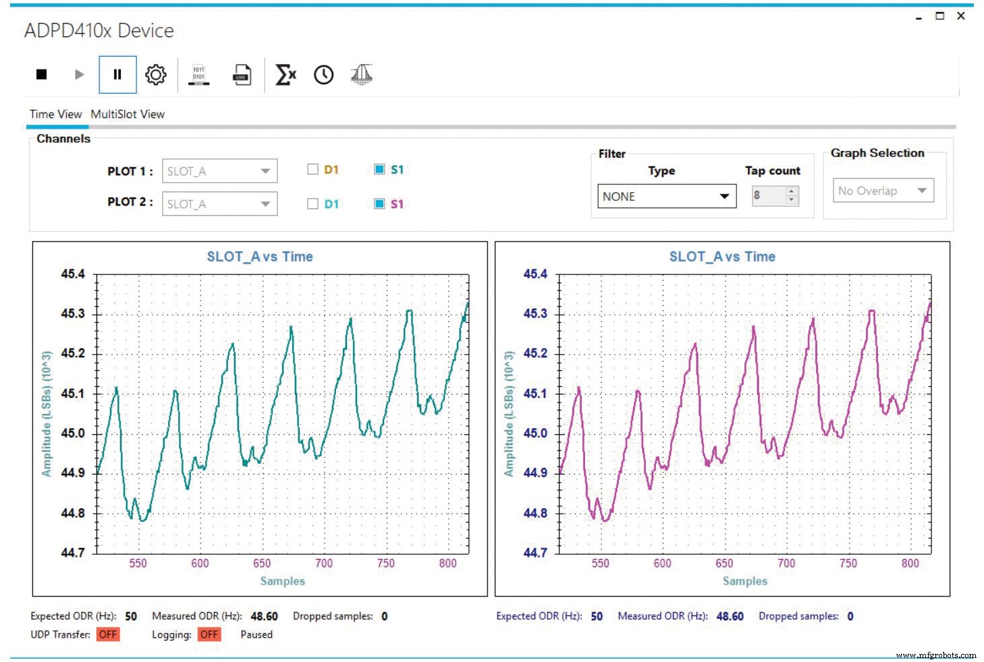Screen dimensions: 984x662
Task: Toggle UDP Transfer OFF indicator
Action: tap(108, 634)
